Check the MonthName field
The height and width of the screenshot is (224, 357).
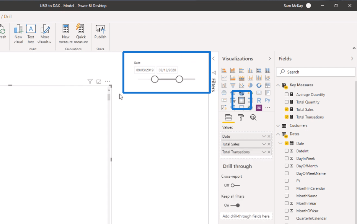coord(287,196)
